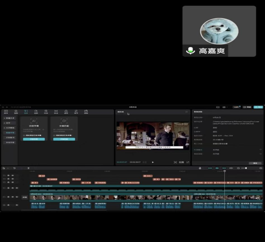The width and height of the screenshot is (265, 242).
Task: Check the clear existing subtitles box under 识别字幕
Action: pos(24,135)
